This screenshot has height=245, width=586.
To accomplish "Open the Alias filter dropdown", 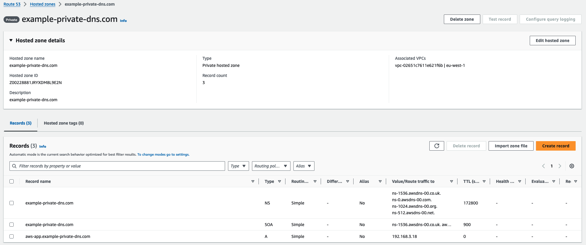I will point(304,166).
